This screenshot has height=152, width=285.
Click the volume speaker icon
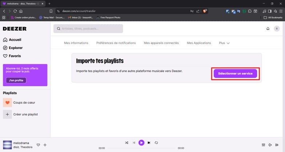point(270,145)
